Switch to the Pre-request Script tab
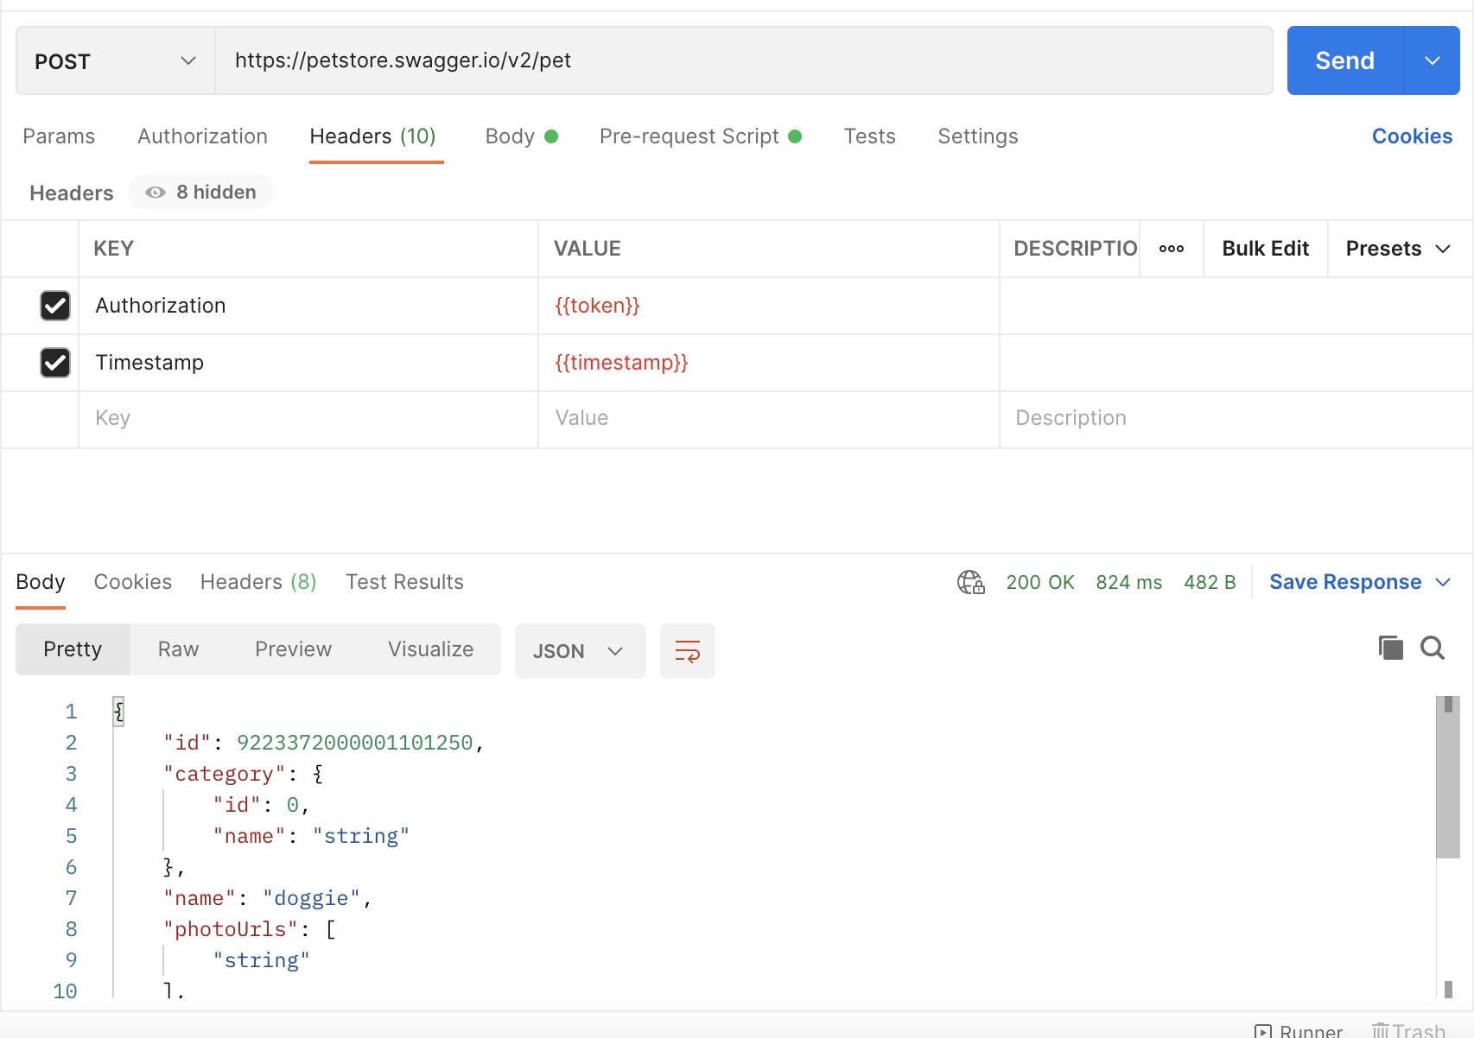The image size is (1474, 1038). (x=701, y=136)
